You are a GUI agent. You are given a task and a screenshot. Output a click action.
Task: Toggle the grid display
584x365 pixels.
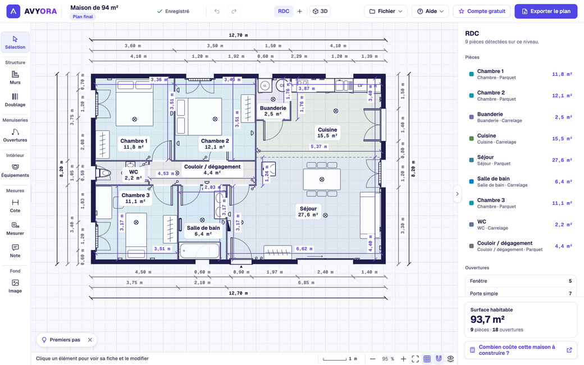427,359
